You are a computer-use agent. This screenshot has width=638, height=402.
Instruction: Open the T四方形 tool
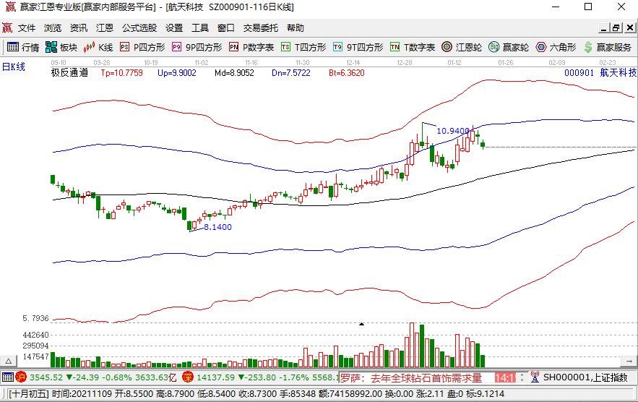pyautogui.click(x=303, y=47)
